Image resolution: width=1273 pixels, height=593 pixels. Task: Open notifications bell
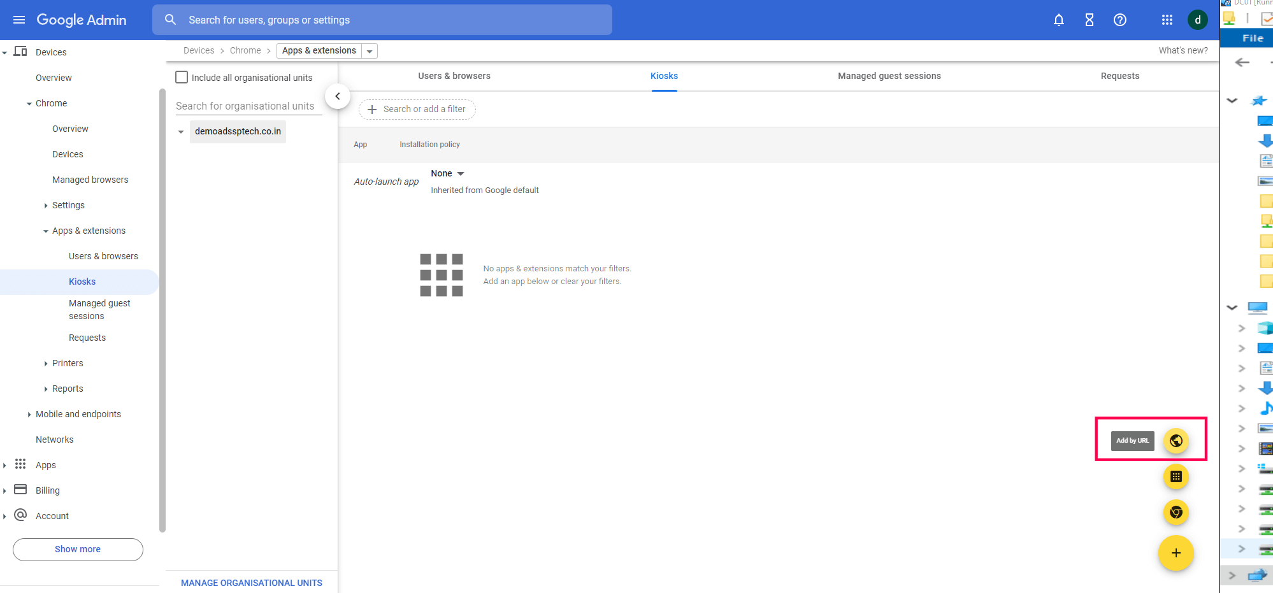pyautogui.click(x=1059, y=20)
